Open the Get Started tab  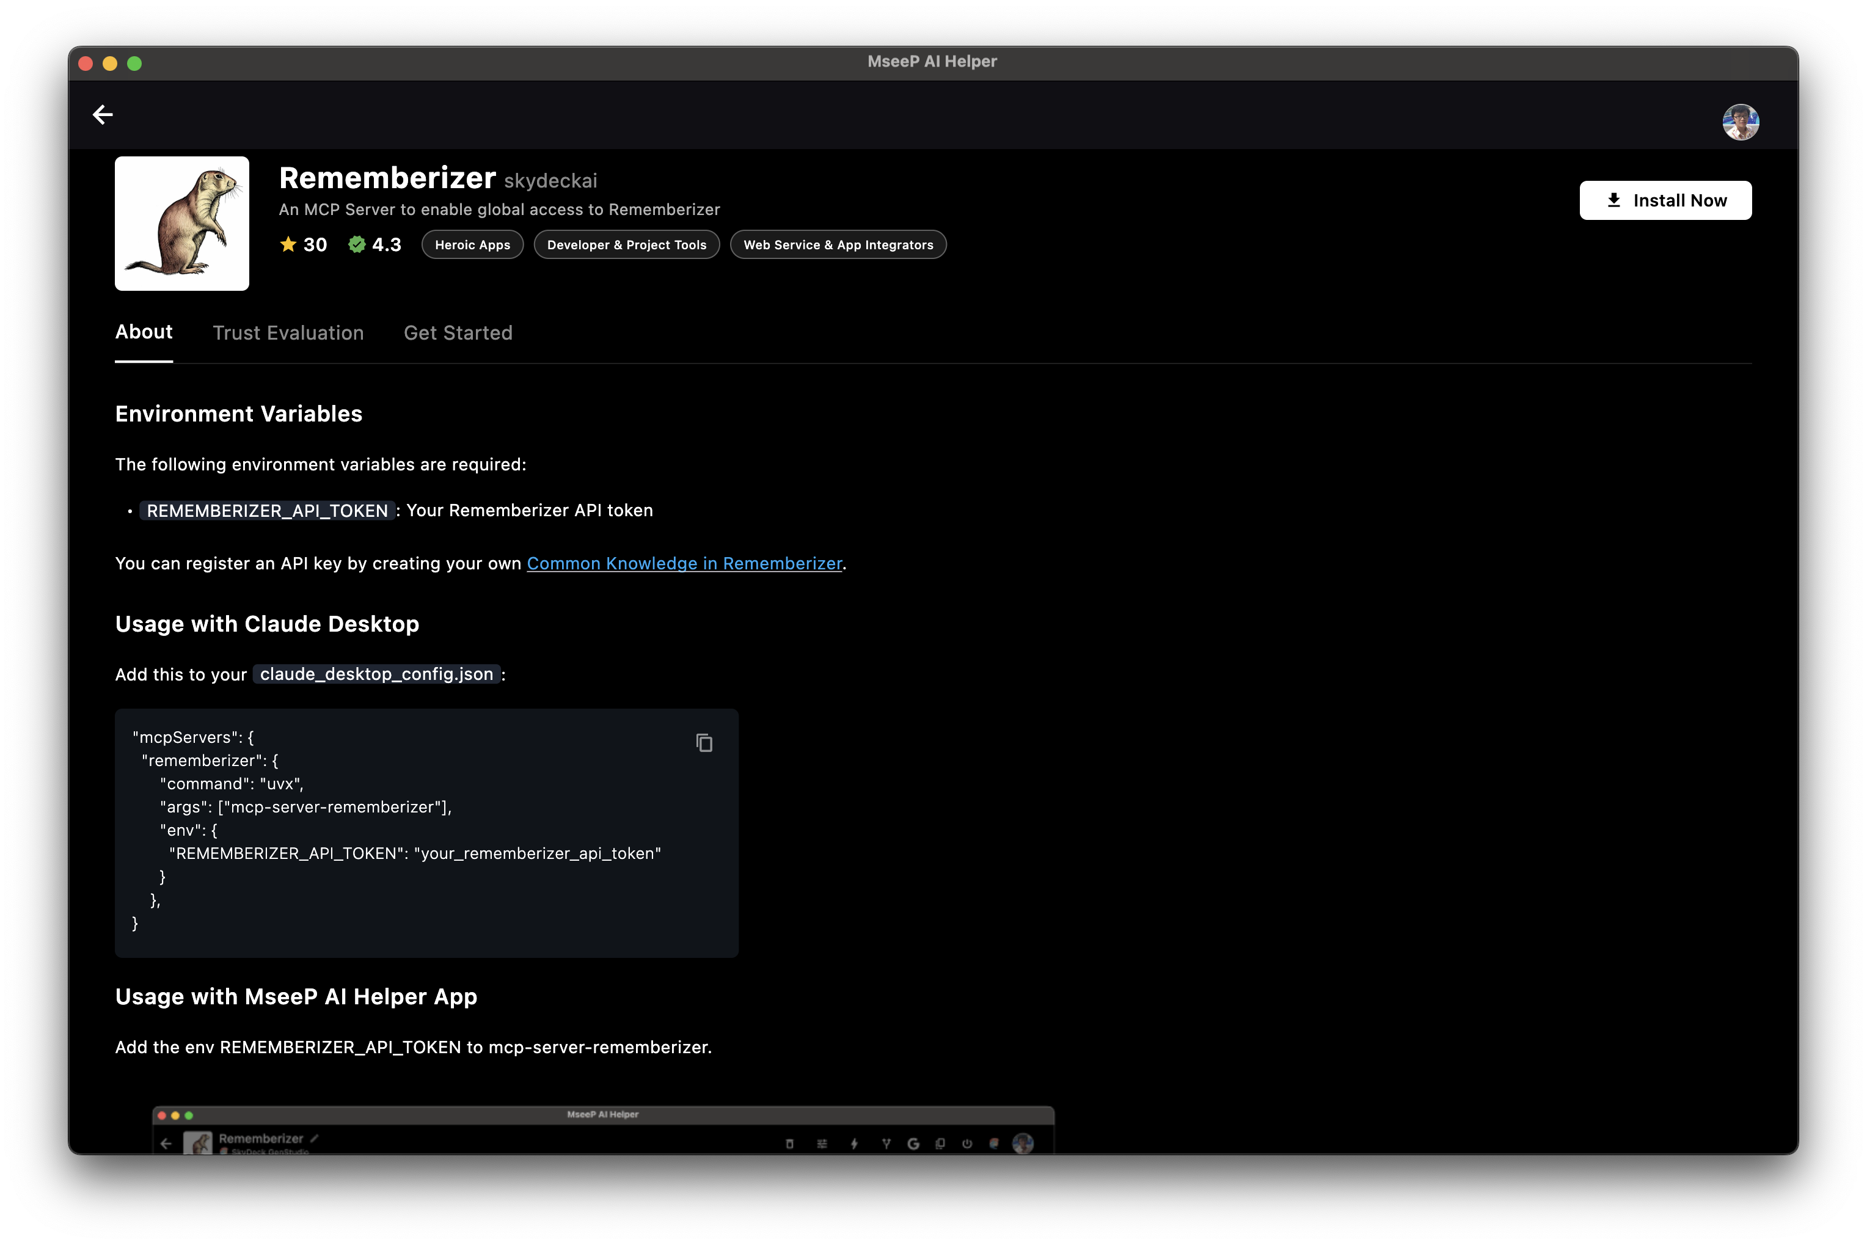(458, 333)
